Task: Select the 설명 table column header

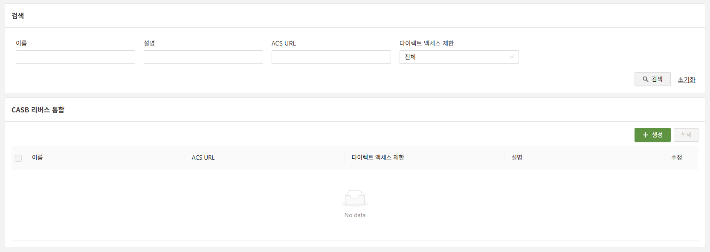Action: coord(517,157)
